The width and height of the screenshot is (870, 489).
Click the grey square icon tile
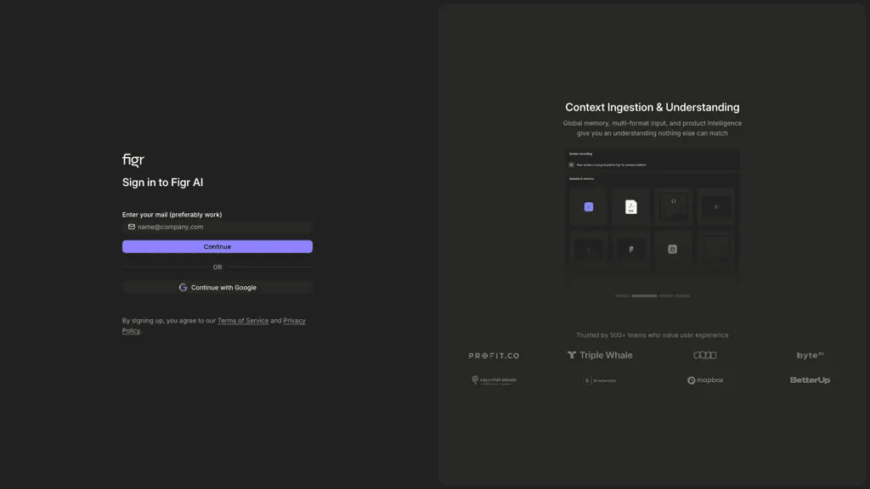[673, 249]
